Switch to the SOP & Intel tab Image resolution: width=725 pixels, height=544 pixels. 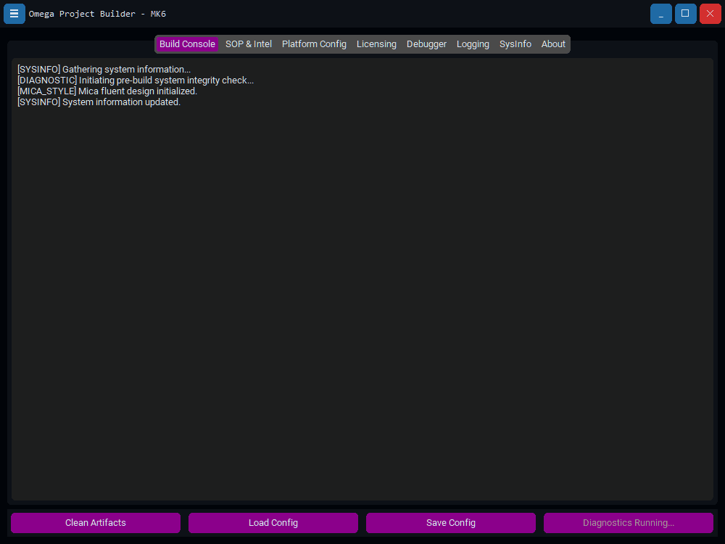click(248, 44)
